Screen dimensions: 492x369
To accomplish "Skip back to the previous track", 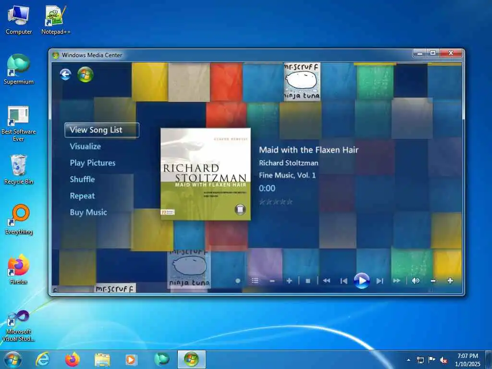I will tap(344, 281).
